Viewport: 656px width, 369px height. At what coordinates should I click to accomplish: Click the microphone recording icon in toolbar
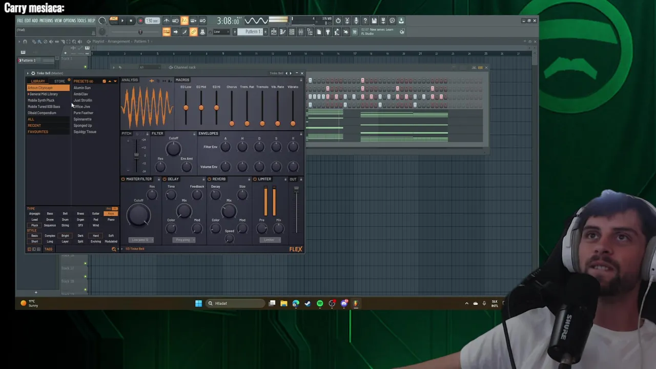pos(356,20)
